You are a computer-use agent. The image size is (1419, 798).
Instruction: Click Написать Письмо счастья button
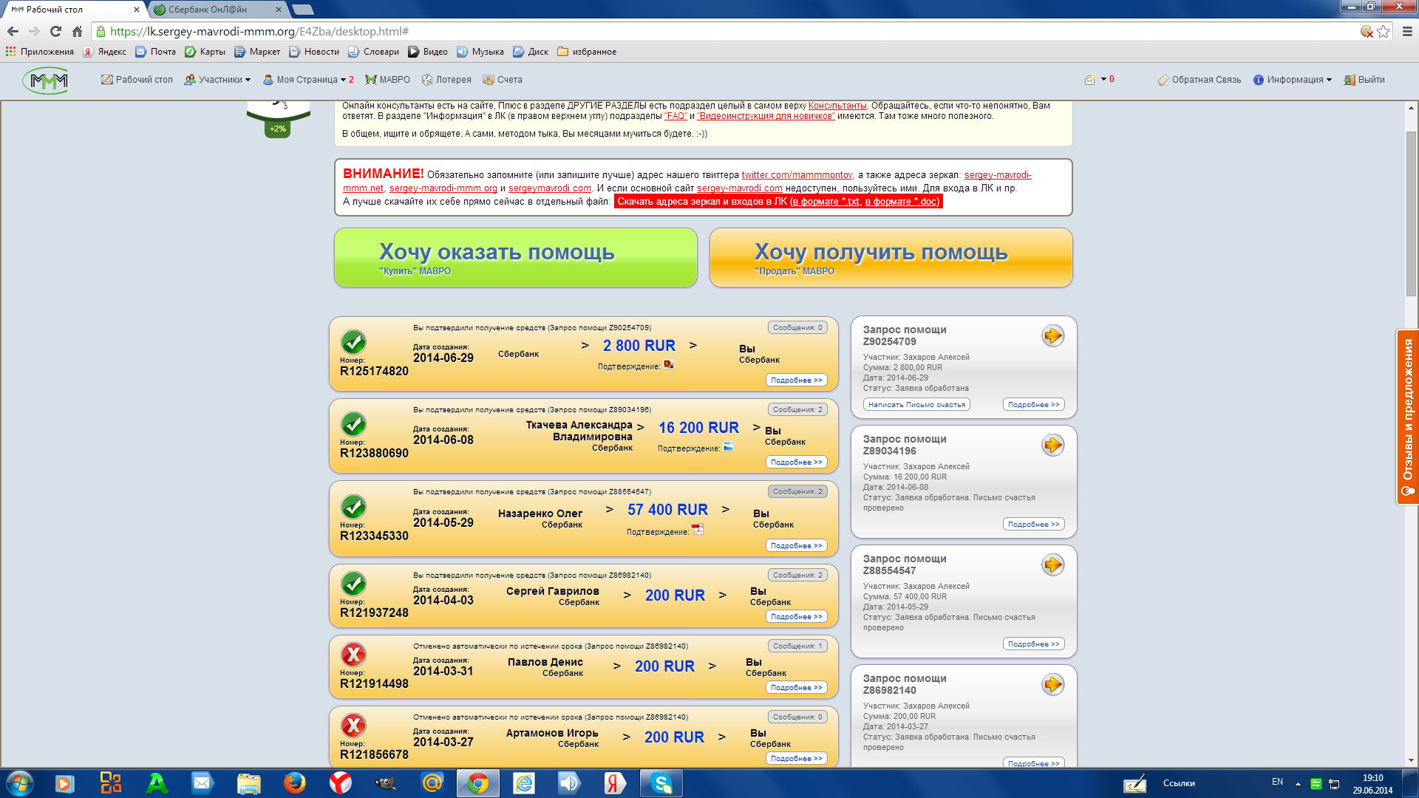tap(916, 404)
